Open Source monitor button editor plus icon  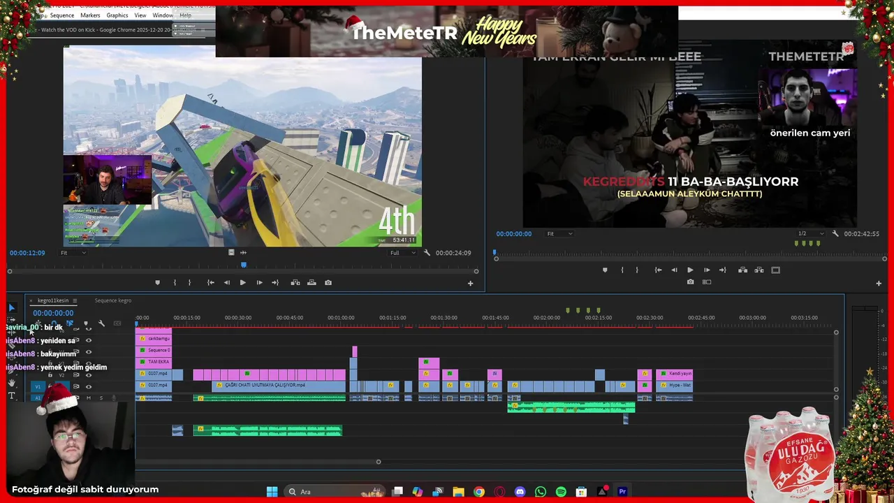click(x=470, y=283)
